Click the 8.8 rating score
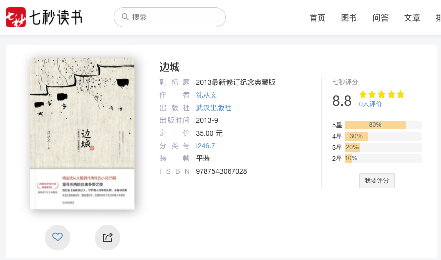This screenshot has height=260, width=441. 342,101
